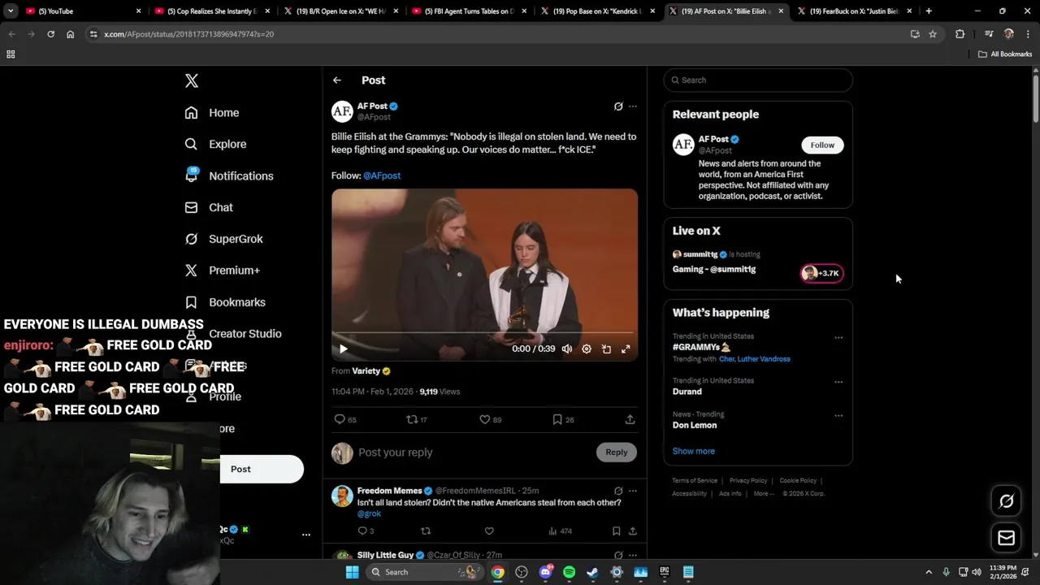
Task: Bookmark Freedom Memes reply
Action: pos(617,531)
